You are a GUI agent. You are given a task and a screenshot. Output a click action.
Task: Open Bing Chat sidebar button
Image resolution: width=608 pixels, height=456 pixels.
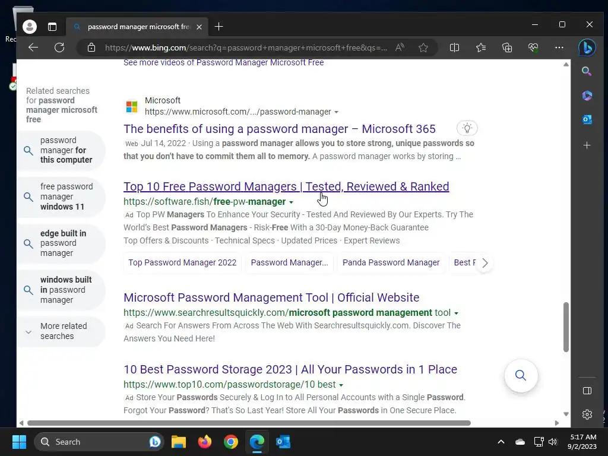click(587, 47)
